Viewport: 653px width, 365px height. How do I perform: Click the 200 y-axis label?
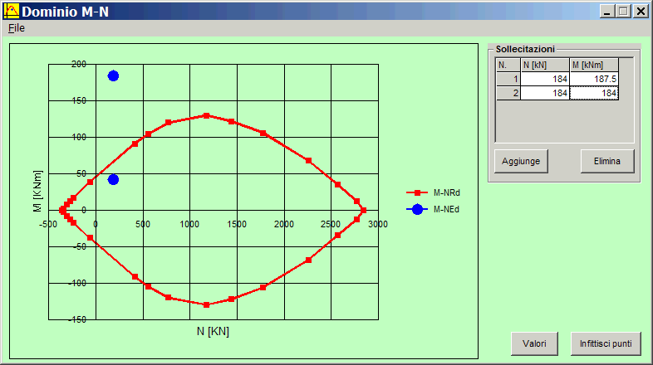pos(79,64)
